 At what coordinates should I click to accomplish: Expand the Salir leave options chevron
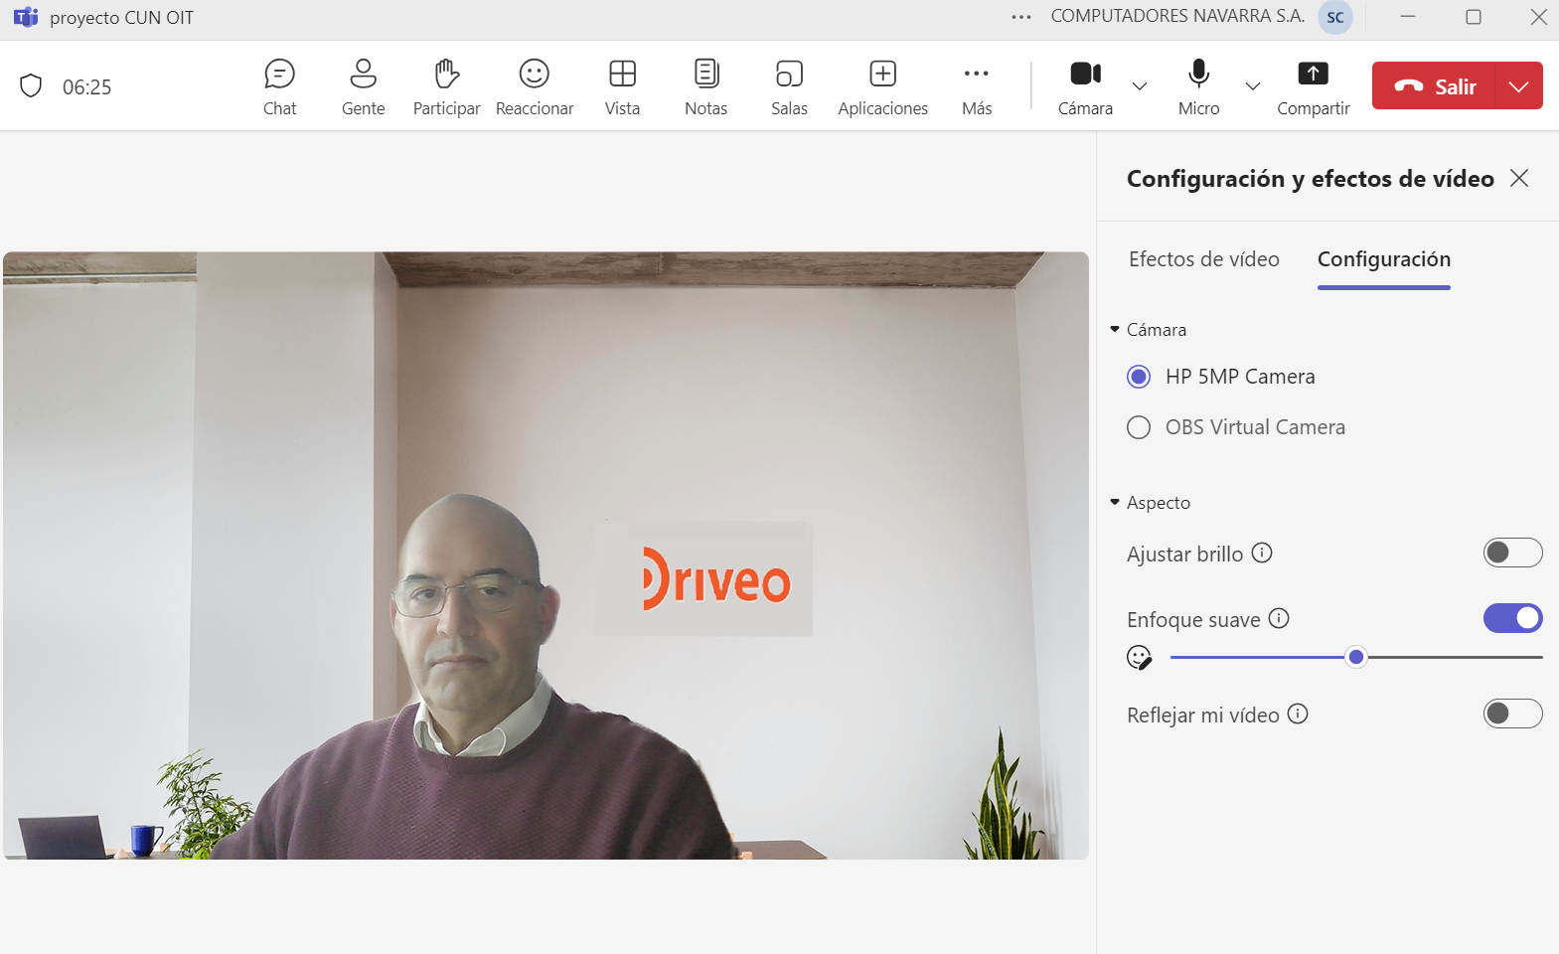pos(1518,86)
